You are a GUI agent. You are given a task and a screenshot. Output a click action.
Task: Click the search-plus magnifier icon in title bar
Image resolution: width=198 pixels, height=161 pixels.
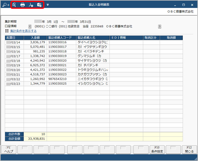(x=6, y=5)
